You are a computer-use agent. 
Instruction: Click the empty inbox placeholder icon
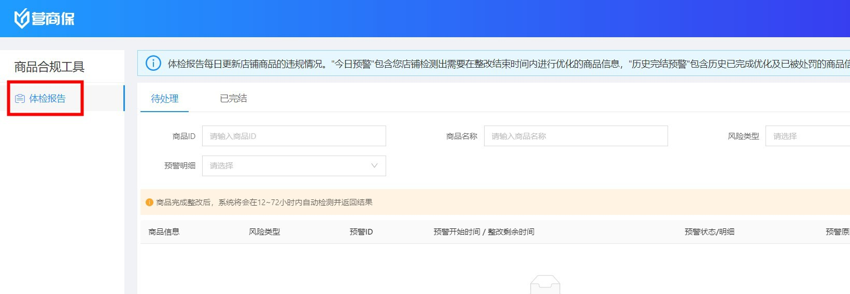pyautogui.click(x=545, y=285)
